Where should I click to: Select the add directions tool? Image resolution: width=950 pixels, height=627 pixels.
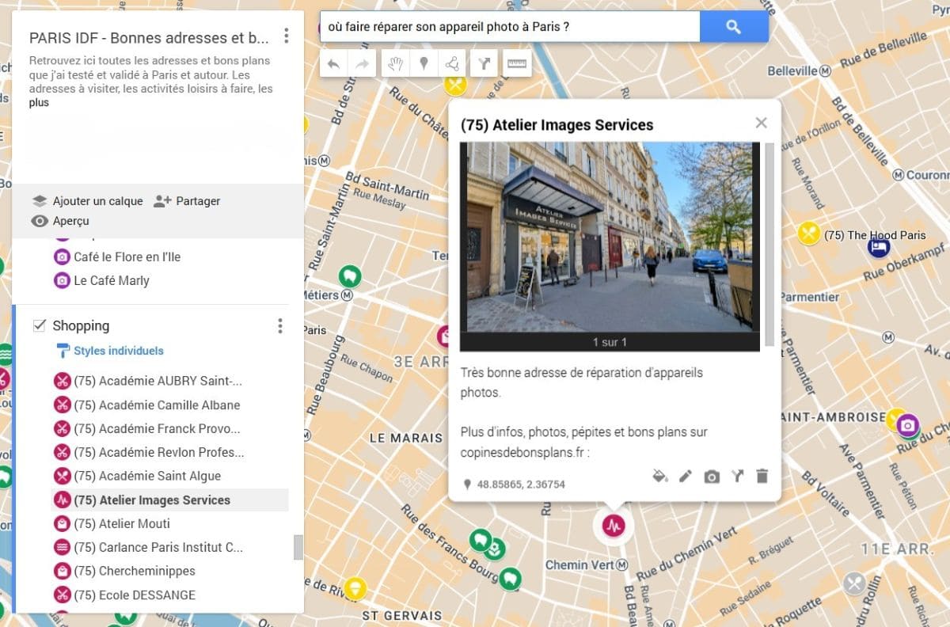(484, 64)
